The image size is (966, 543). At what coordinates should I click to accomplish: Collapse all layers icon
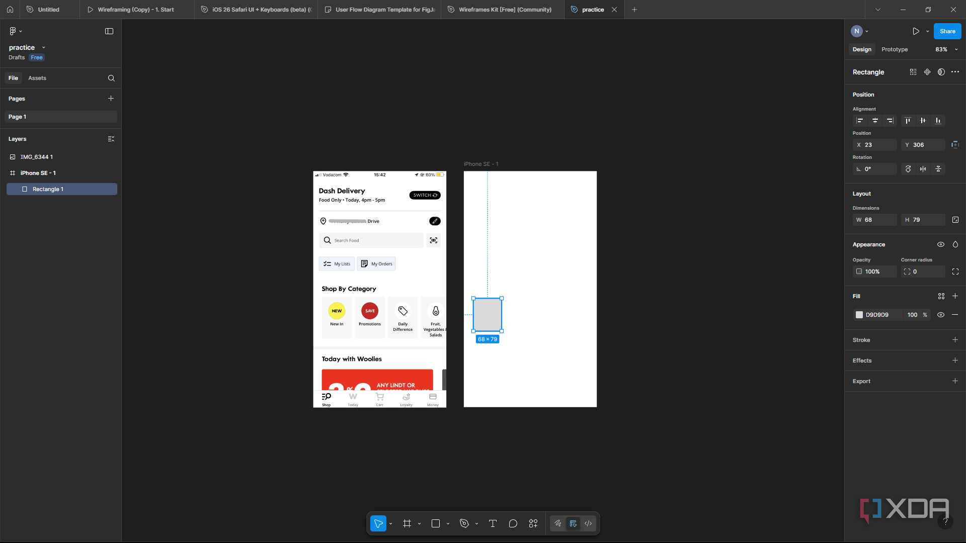pyautogui.click(x=111, y=139)
